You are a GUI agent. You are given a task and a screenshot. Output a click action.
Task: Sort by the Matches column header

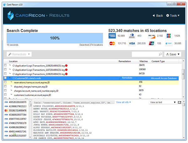[x=144, y=61]
